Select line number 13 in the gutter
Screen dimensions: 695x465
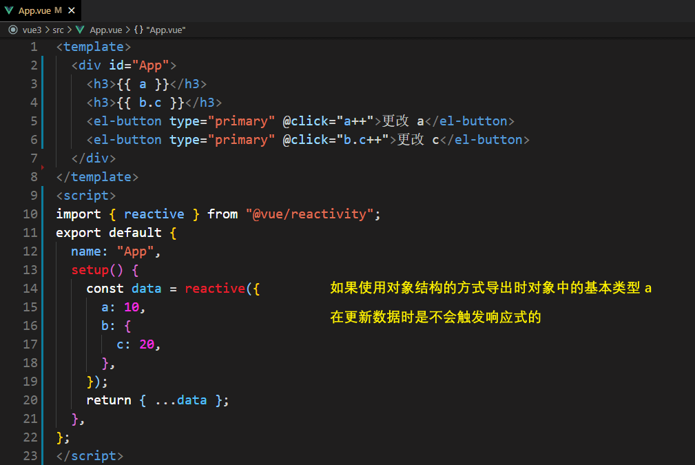pyautogui.click(x=30, y=270)
